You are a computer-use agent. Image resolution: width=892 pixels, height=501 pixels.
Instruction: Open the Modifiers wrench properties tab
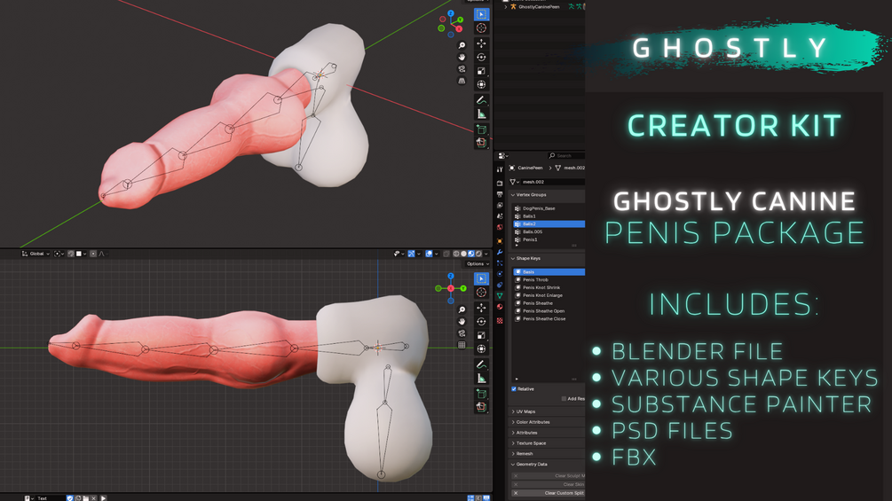[500, 252]
